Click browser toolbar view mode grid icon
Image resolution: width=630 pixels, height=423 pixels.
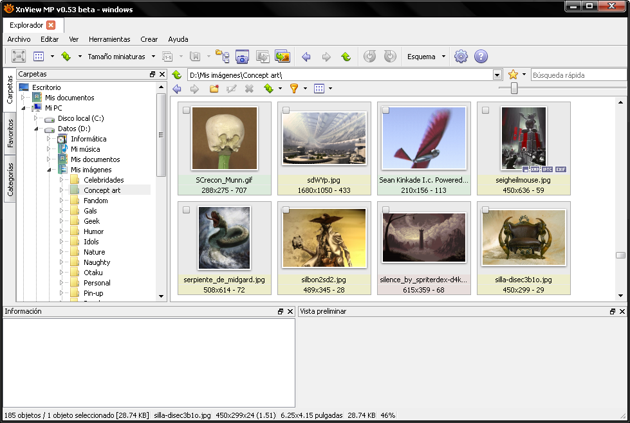319,88
